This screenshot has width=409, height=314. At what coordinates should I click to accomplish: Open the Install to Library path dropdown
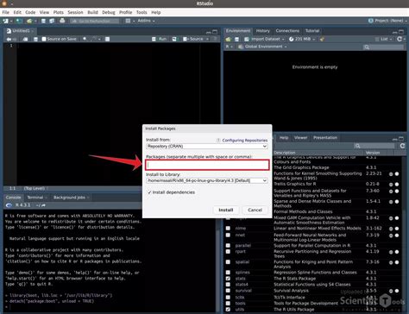[207, 180]
